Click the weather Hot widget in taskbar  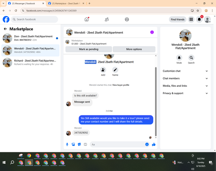coord(178,162)
